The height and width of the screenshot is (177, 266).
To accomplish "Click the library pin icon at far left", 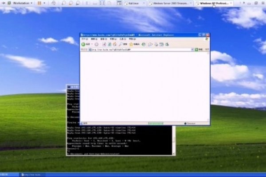I will [x=4, y=3].
